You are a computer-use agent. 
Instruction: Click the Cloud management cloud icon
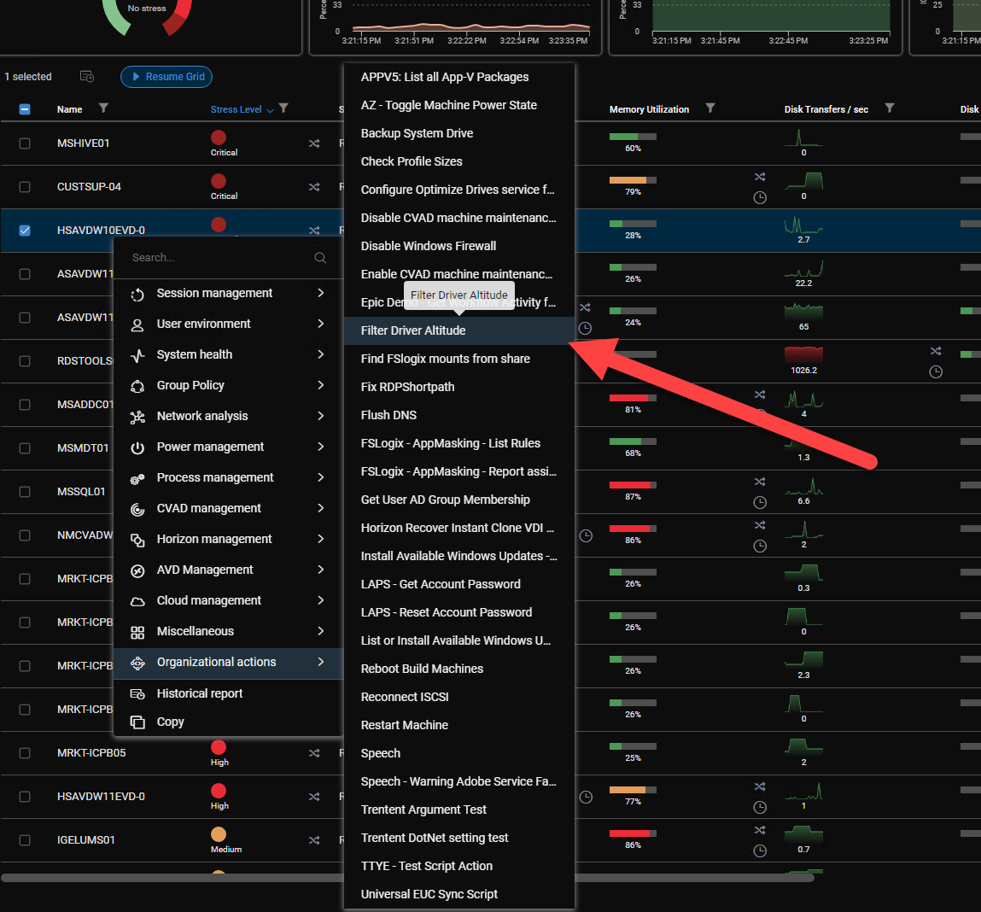137,601
